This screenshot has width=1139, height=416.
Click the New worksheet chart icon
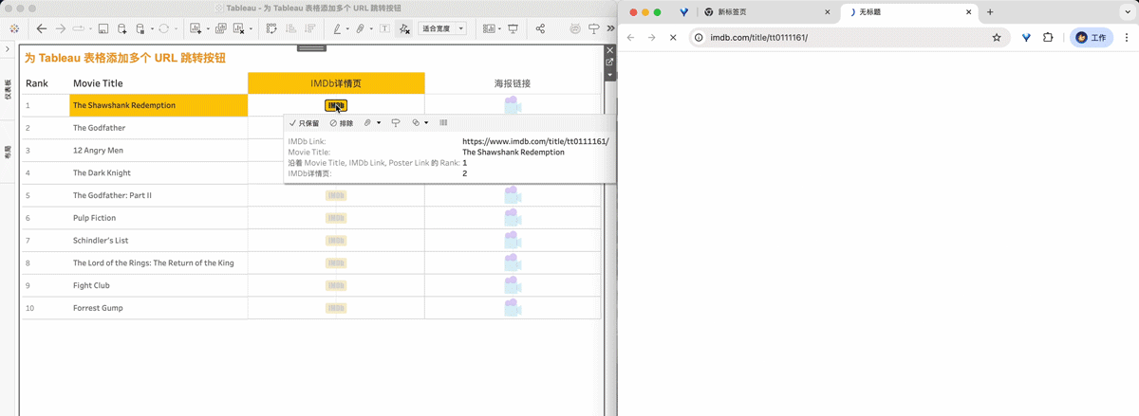point(196,28)
